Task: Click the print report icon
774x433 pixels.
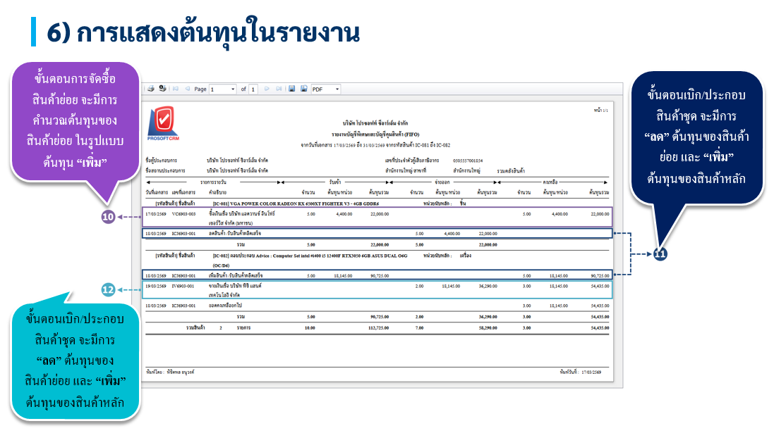Action: click(x=150, y=89)
